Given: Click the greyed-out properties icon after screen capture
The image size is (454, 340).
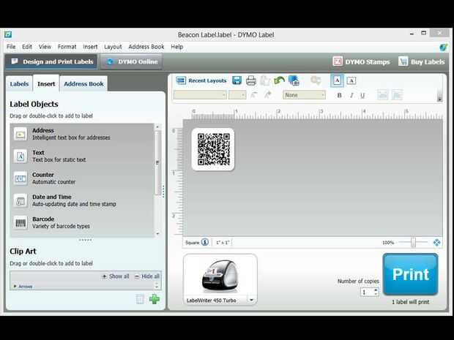Looking at the screenshot, I should pos(316,80).
